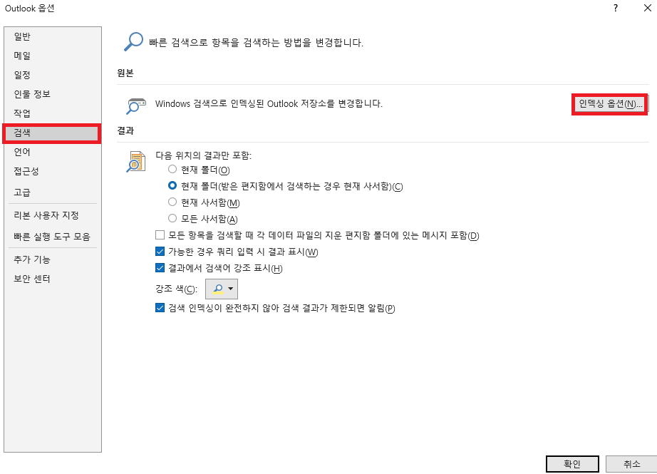The image size is (657, 474).
Task: Click the 강조 색(C): label
Action: click(x=177, y=289)
